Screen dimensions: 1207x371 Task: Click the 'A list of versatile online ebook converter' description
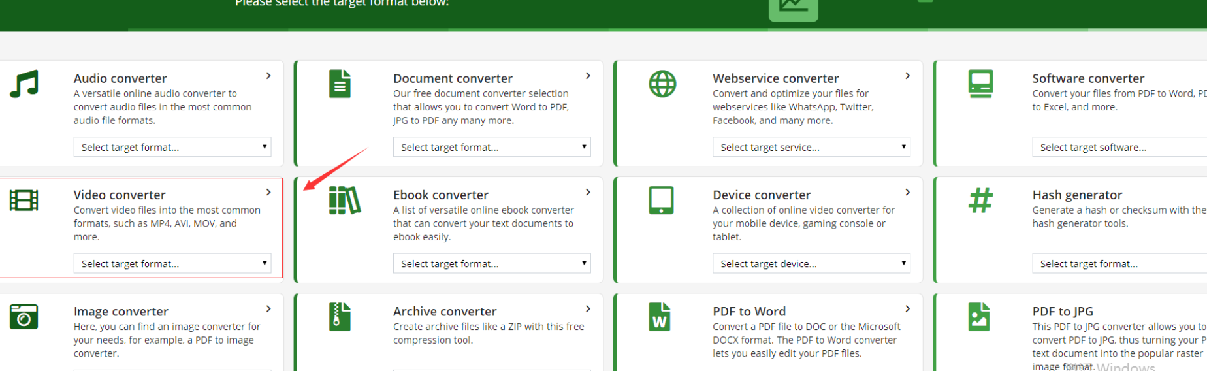[483, 223]
